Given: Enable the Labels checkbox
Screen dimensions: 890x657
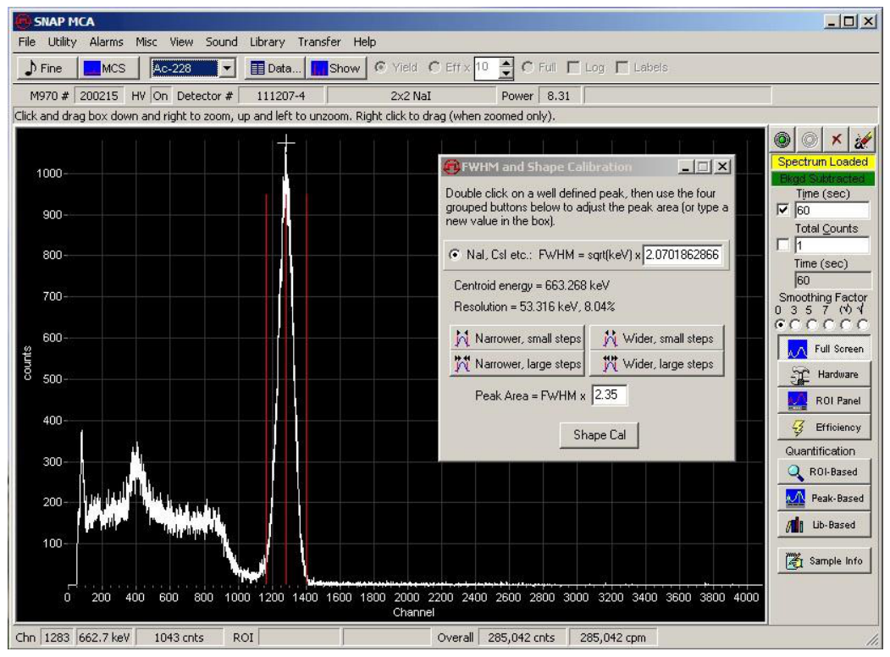Looking at the screenshot, I should point(622,68).
